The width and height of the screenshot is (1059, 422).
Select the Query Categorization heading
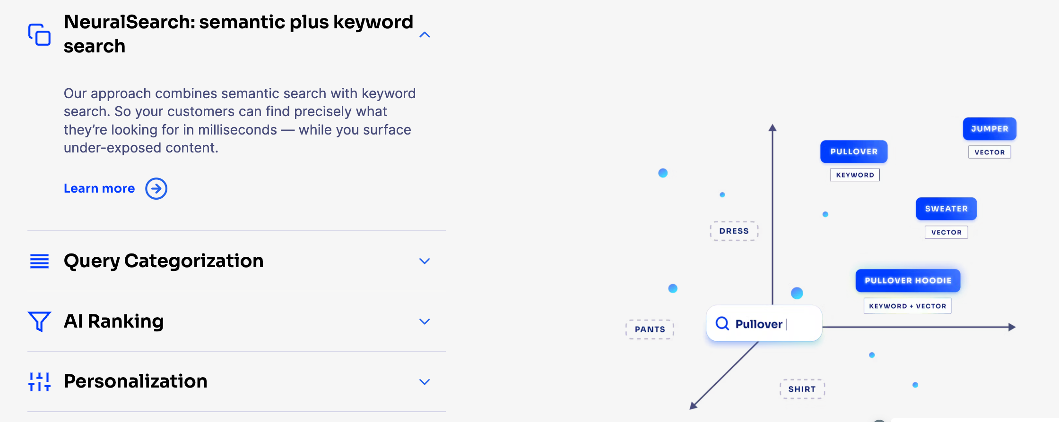[x=164, y=261]
